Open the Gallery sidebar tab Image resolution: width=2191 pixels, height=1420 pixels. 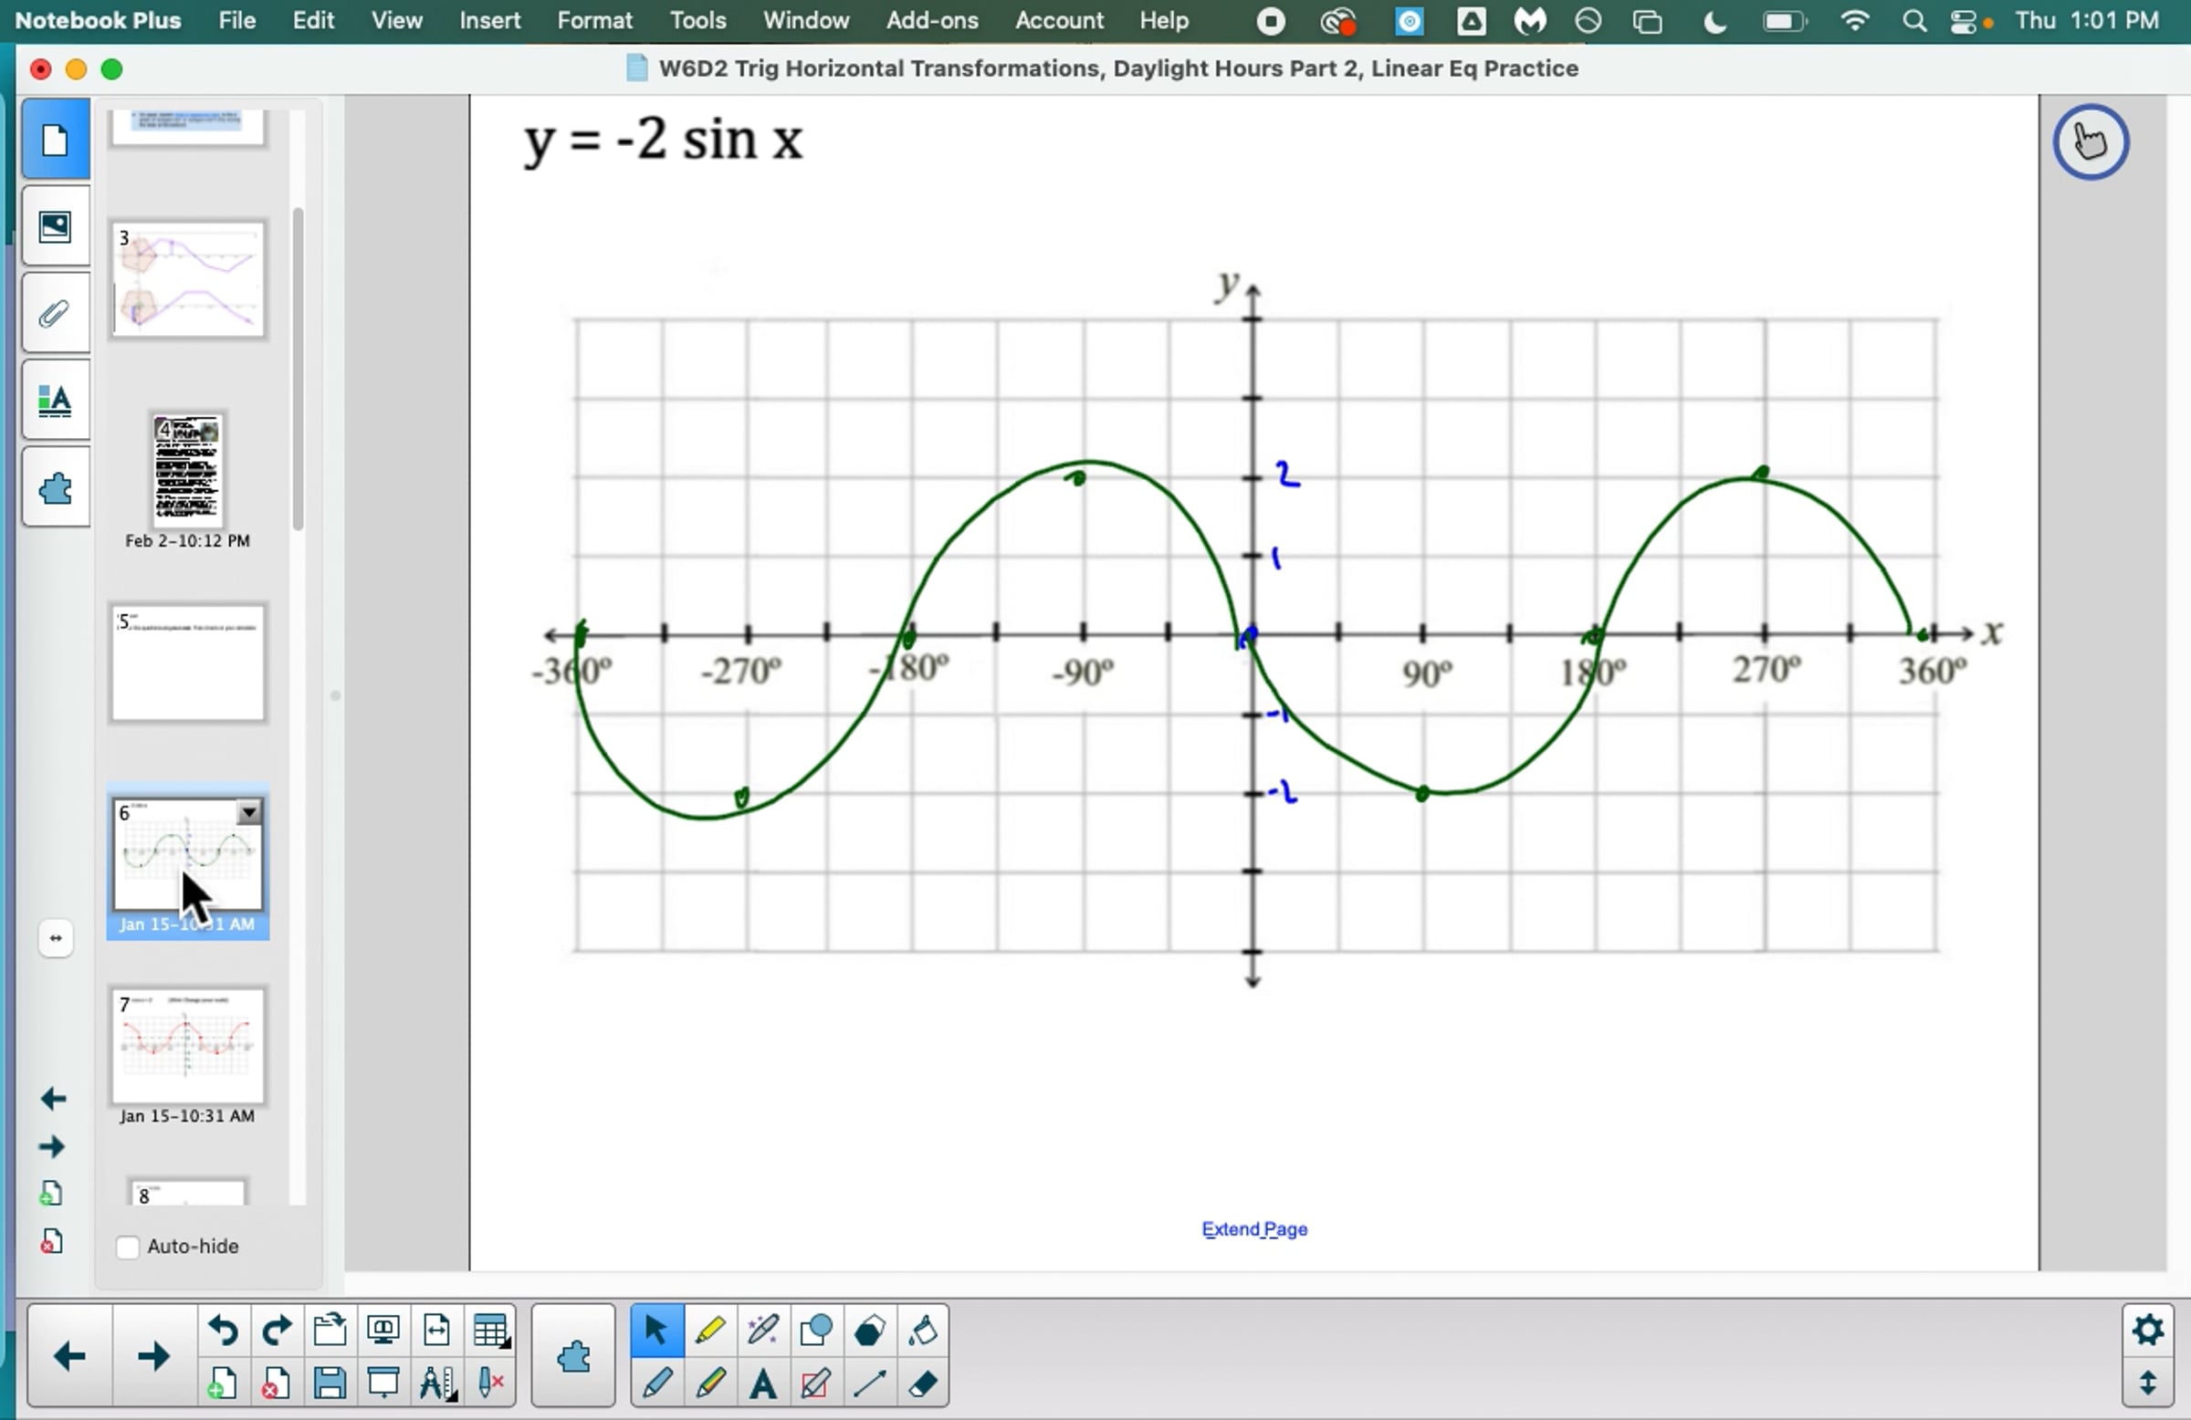coord(56,226)
